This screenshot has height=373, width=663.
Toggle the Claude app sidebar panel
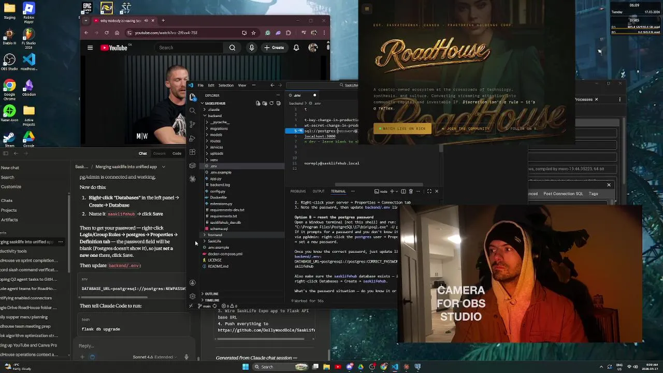6,153
